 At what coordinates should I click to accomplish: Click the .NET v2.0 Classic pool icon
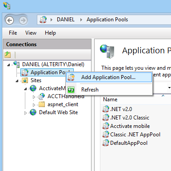pyautogui.click(x=106, y=118)
